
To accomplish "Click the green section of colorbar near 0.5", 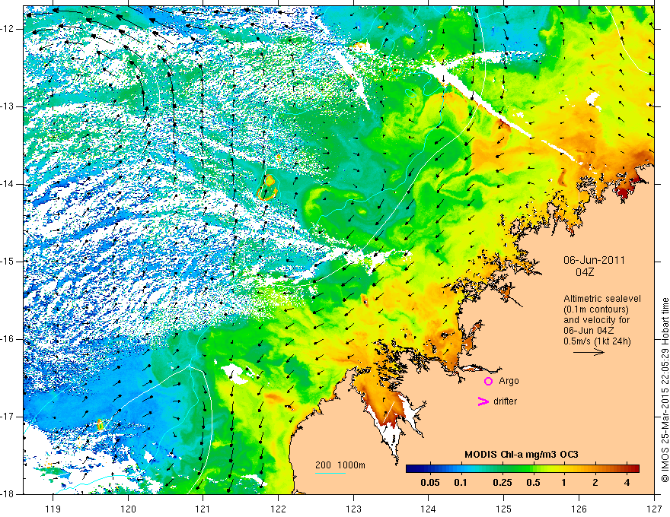I will (x=530, y=469).
